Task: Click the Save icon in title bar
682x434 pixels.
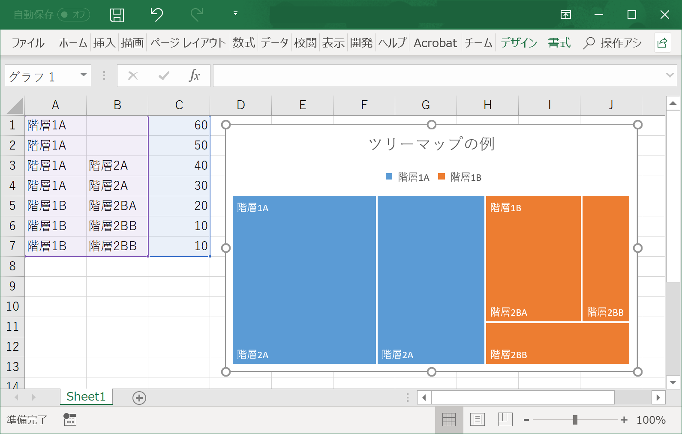Action: pos(117,15)
